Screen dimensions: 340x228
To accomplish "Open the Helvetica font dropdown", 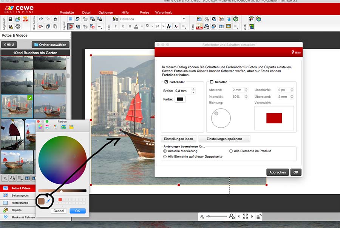I will [x=184, y=19].
